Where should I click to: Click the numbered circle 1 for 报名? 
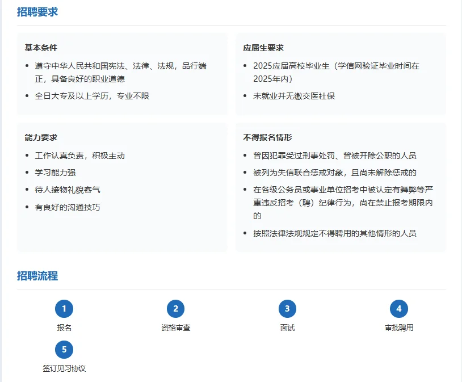coord(64,308)
